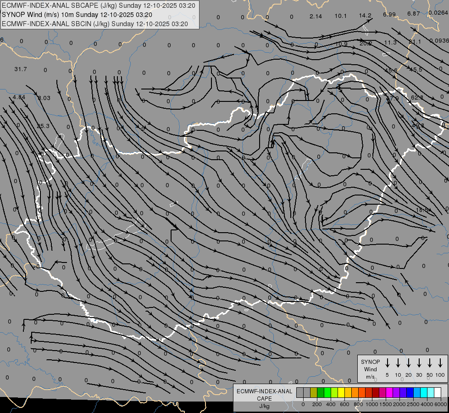Pick the pure blue CAPE legend swatch
449x413 pixels.
pos(410,392)
